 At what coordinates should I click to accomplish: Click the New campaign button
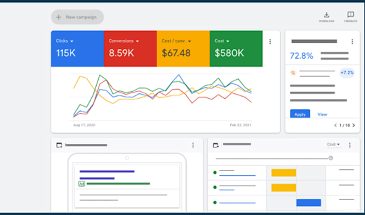coord(77,17)
